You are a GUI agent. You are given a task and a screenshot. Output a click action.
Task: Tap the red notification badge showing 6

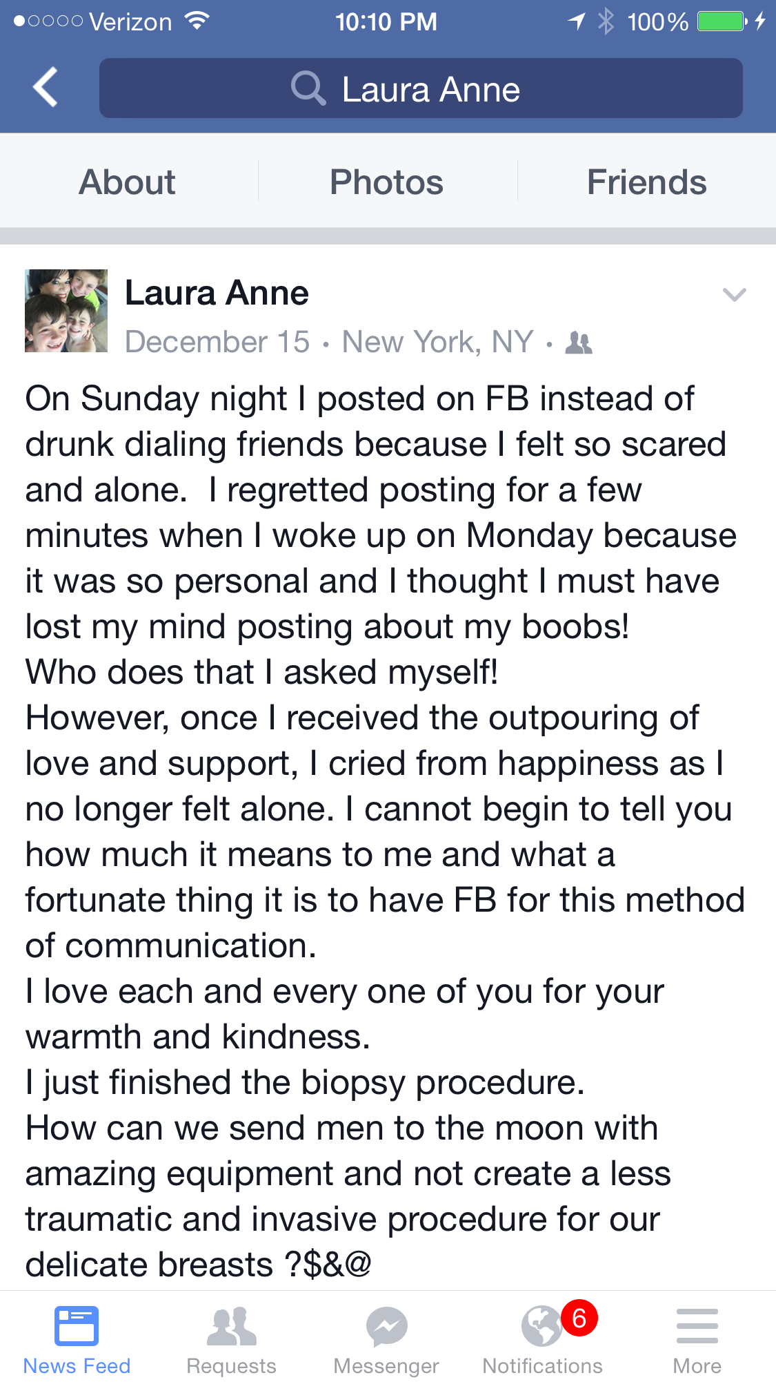[x=579, y=1318]
